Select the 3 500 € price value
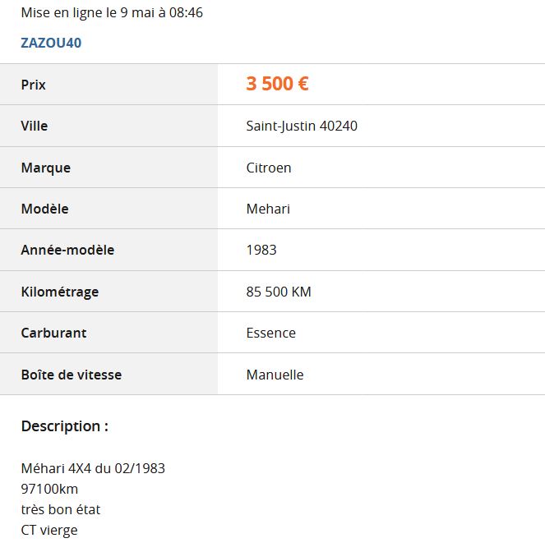Image resolution: width=545 pixels, height=552 pixels. click(x=277, y=84)
